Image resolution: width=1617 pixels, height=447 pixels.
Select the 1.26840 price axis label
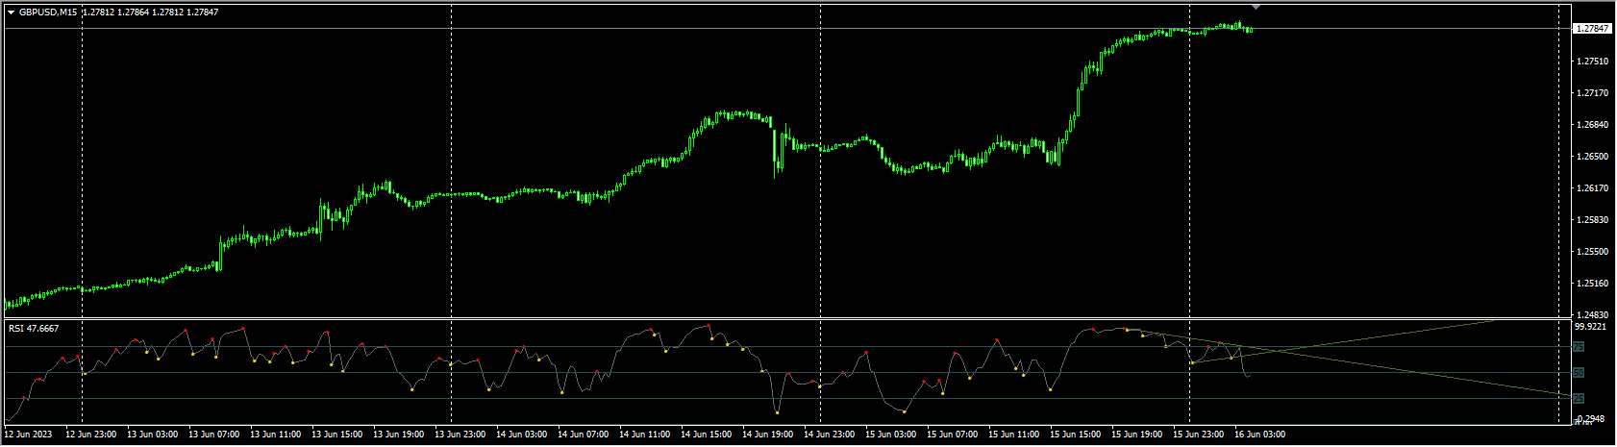coord(1592,125)
